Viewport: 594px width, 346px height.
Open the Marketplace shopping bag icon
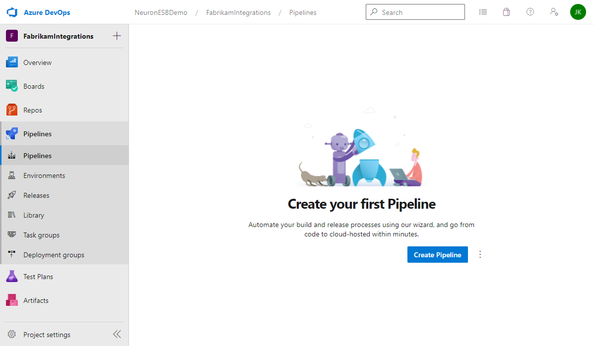tap(507, 12)
